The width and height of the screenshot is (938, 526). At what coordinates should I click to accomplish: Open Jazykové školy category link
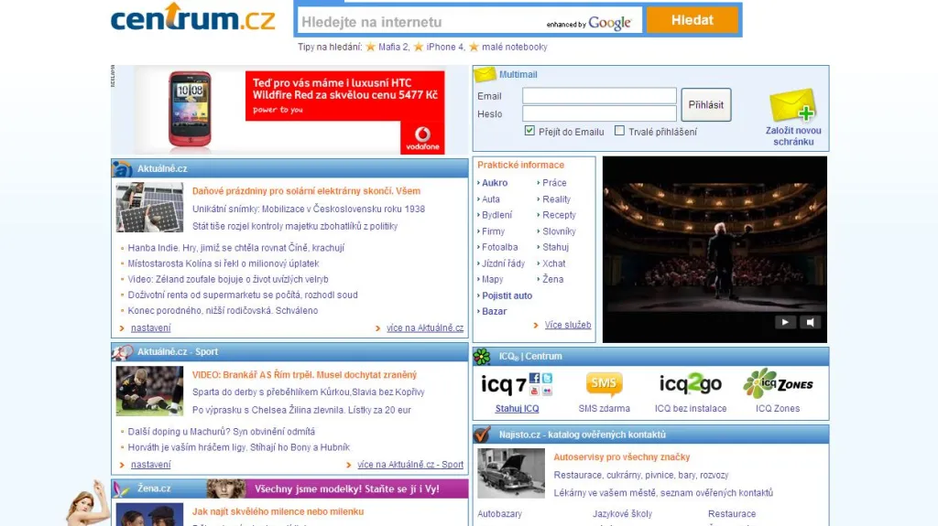click(x=622, y=513)
